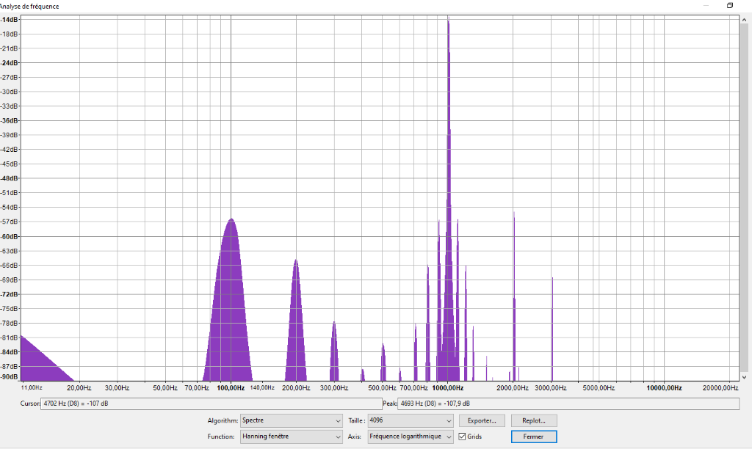The width and height of the screenshot is (752, 449).
Task: Click the Exporter... button
Action: (482, 420)
